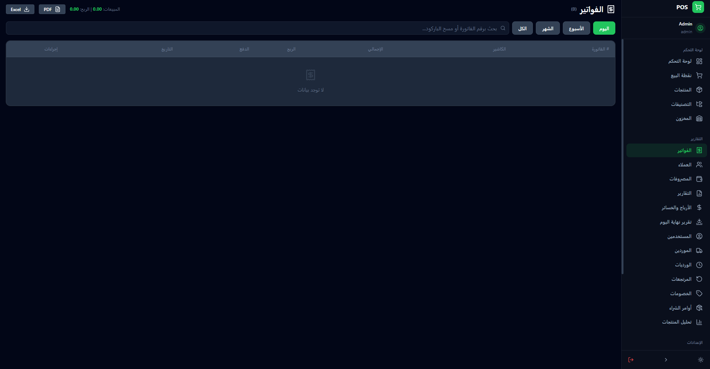Open تحليل المنتجات page
This screenshot has height=369, width=710.
point(667,322)
